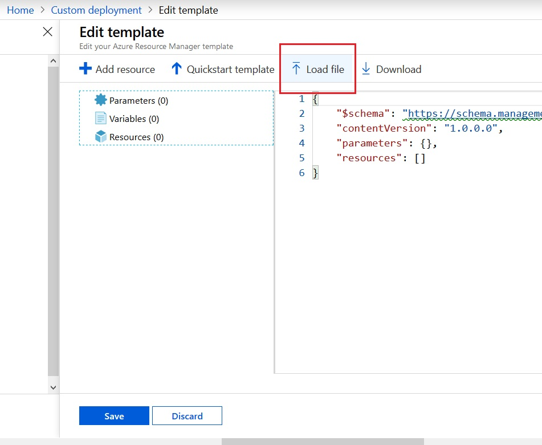Viewport: 542px width, 445px height.
Task: Select Variables (0) in the tree
Action: point(134,119)
